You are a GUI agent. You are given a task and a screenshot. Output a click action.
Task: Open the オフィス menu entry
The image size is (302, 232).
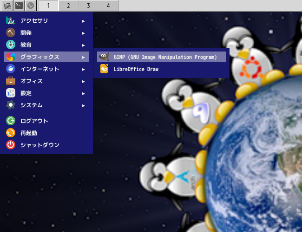click(46, 81)
